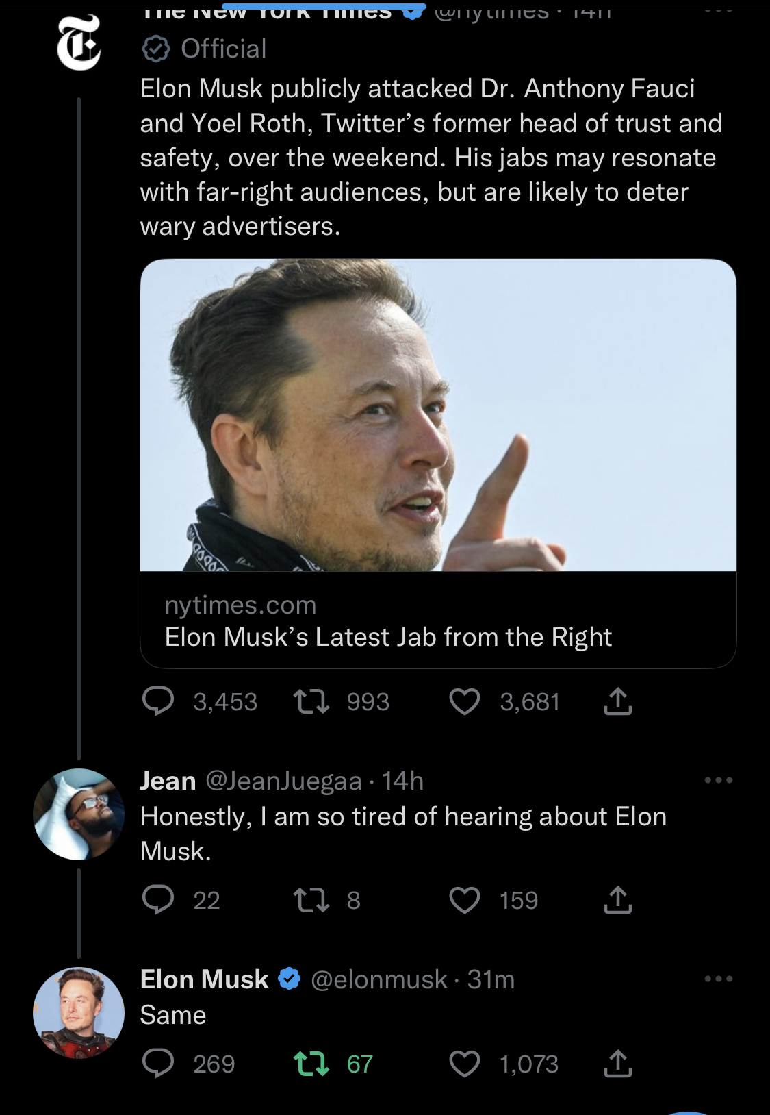Viewport: 770px width, 1115px height.
Task: Open Elon Musk's profile avatar
Action: tap(79, 1012)
